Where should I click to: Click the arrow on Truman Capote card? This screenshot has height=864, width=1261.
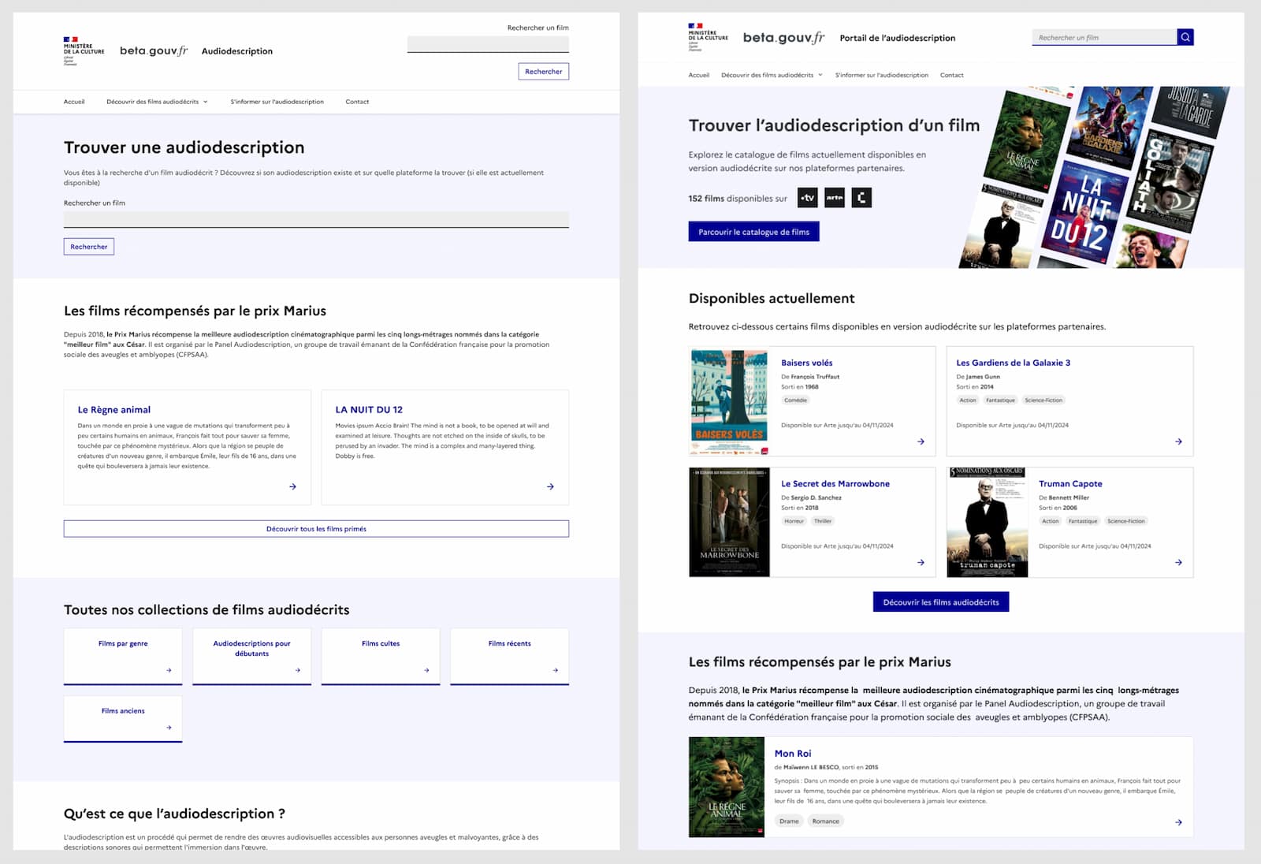(x=1178, y=562)
